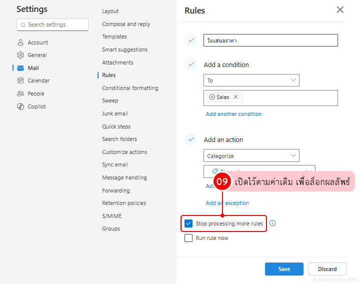Click the Calendar icon in sidebar

(20, 80)
